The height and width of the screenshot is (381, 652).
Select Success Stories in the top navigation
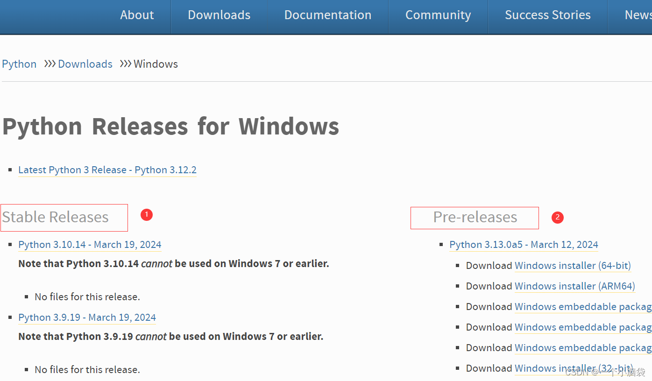pyautogui.click(x=548, y=15)
